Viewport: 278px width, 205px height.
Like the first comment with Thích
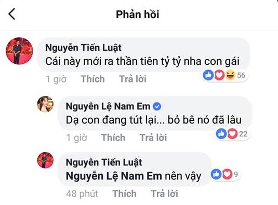pos(92,79)
